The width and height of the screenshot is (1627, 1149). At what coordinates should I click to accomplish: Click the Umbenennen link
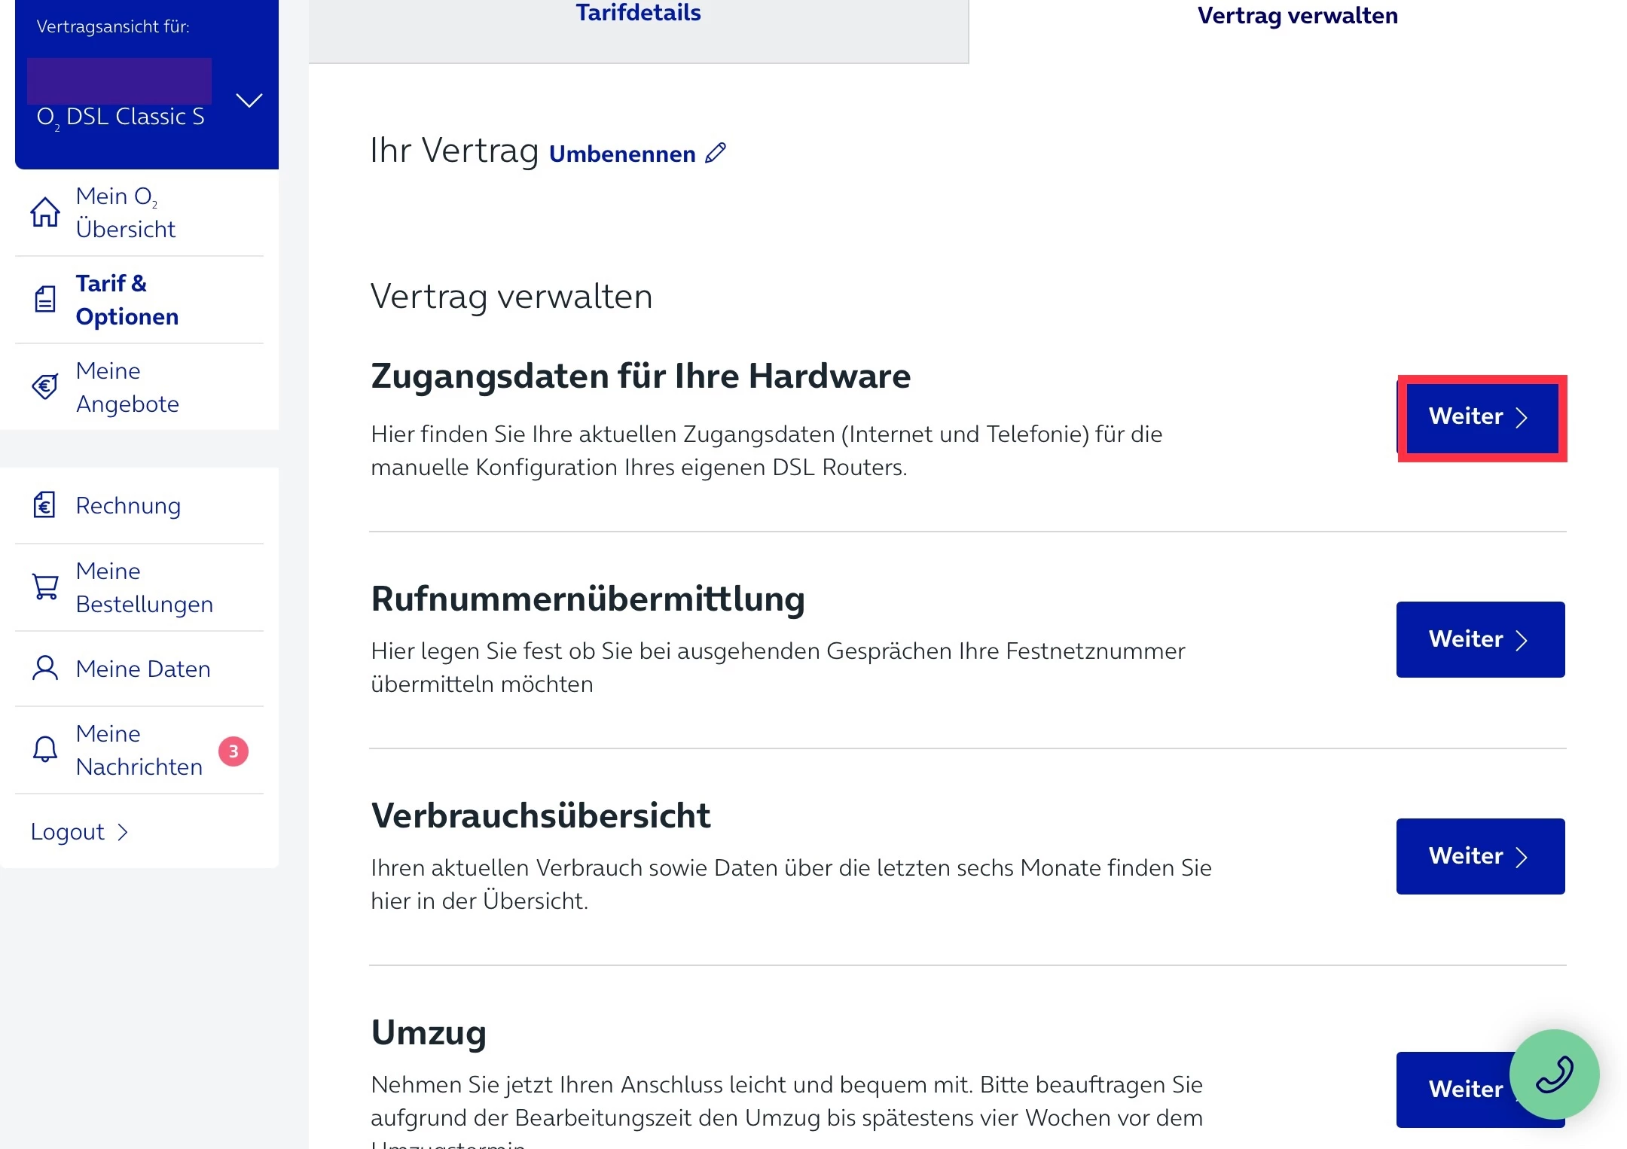pos(622,154)
